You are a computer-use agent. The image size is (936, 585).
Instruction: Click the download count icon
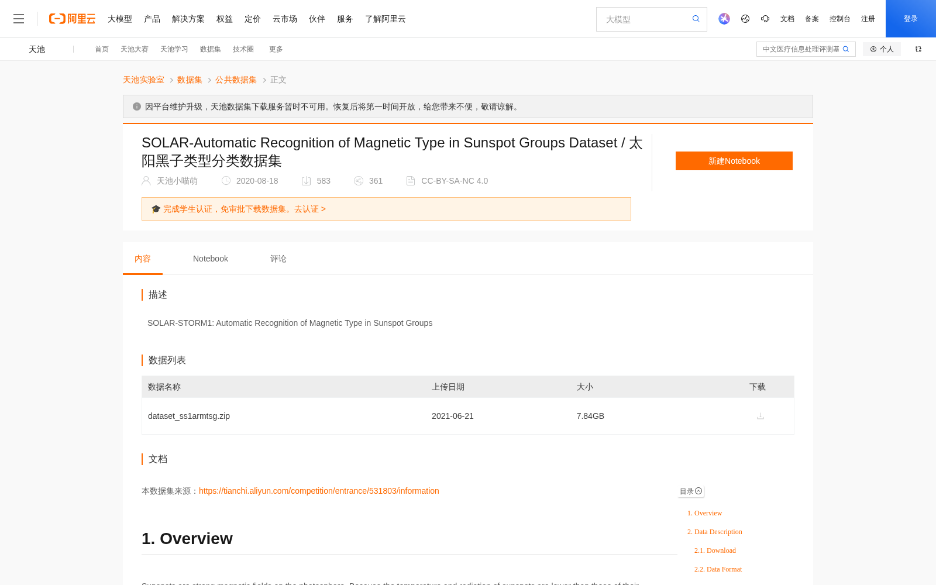click(x=306, y=181)
